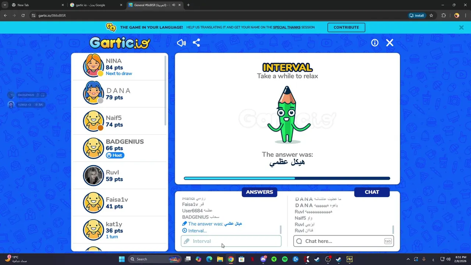Dismiss the translation banner

[461, 28]
